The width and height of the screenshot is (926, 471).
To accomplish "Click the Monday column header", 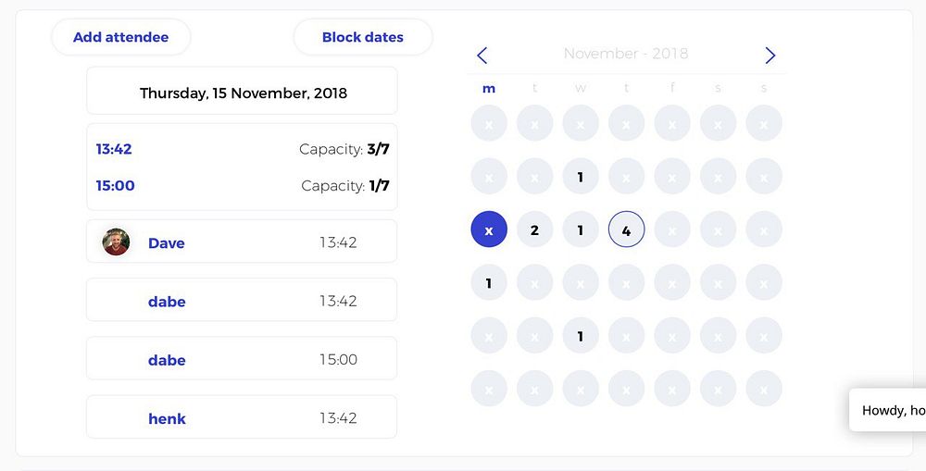I will point(489,89).
